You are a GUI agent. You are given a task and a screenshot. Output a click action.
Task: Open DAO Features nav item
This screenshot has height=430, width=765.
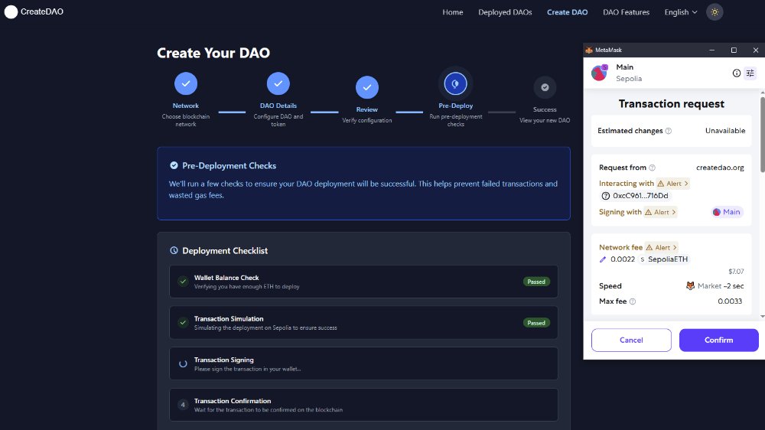tap(626, 12)
